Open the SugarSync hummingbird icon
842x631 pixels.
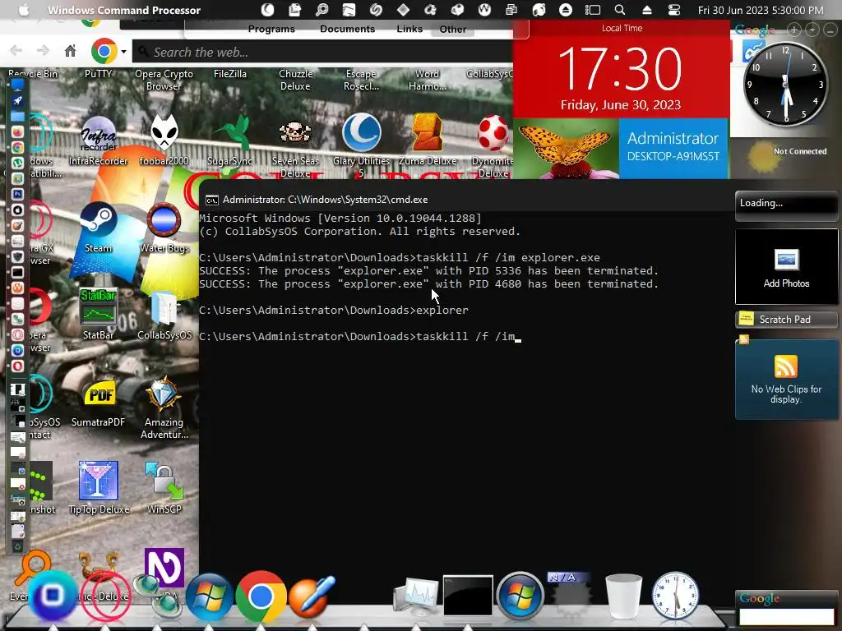pyautogui.click(x=234, y=132)
